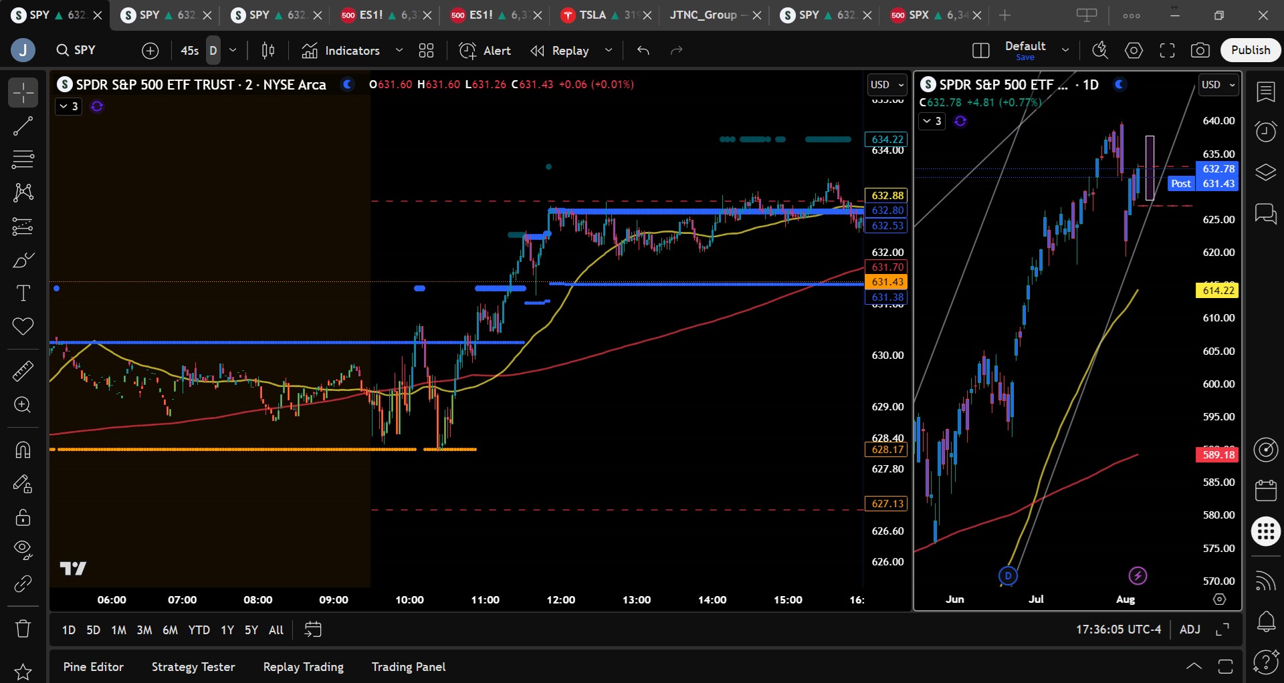Open the watchlist side panel
1284x683 pixels.
(1266, 93)
